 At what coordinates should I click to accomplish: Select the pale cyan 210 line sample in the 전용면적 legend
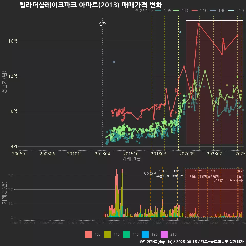tap(231, 11)
